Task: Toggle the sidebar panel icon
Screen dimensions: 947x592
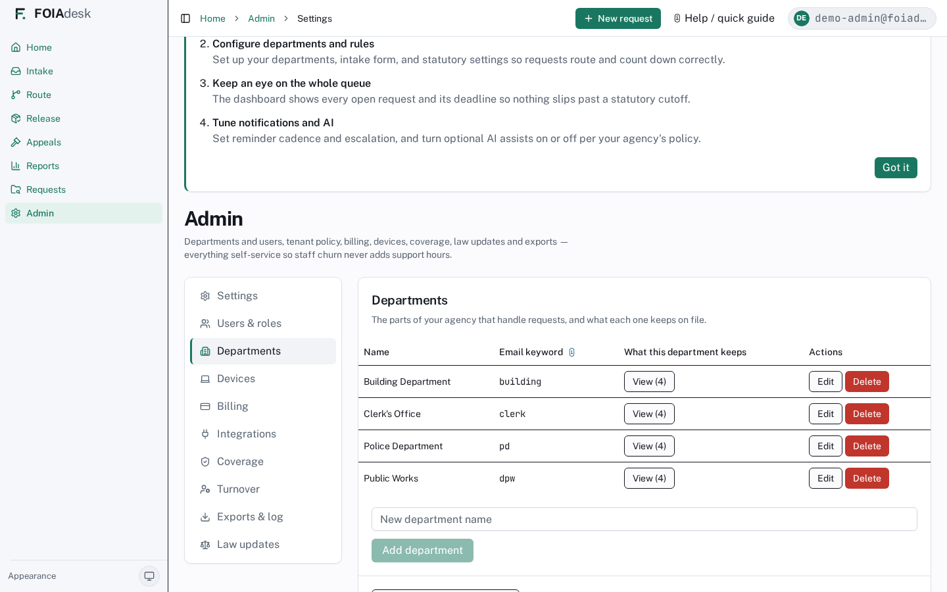Action: (185, 18)
